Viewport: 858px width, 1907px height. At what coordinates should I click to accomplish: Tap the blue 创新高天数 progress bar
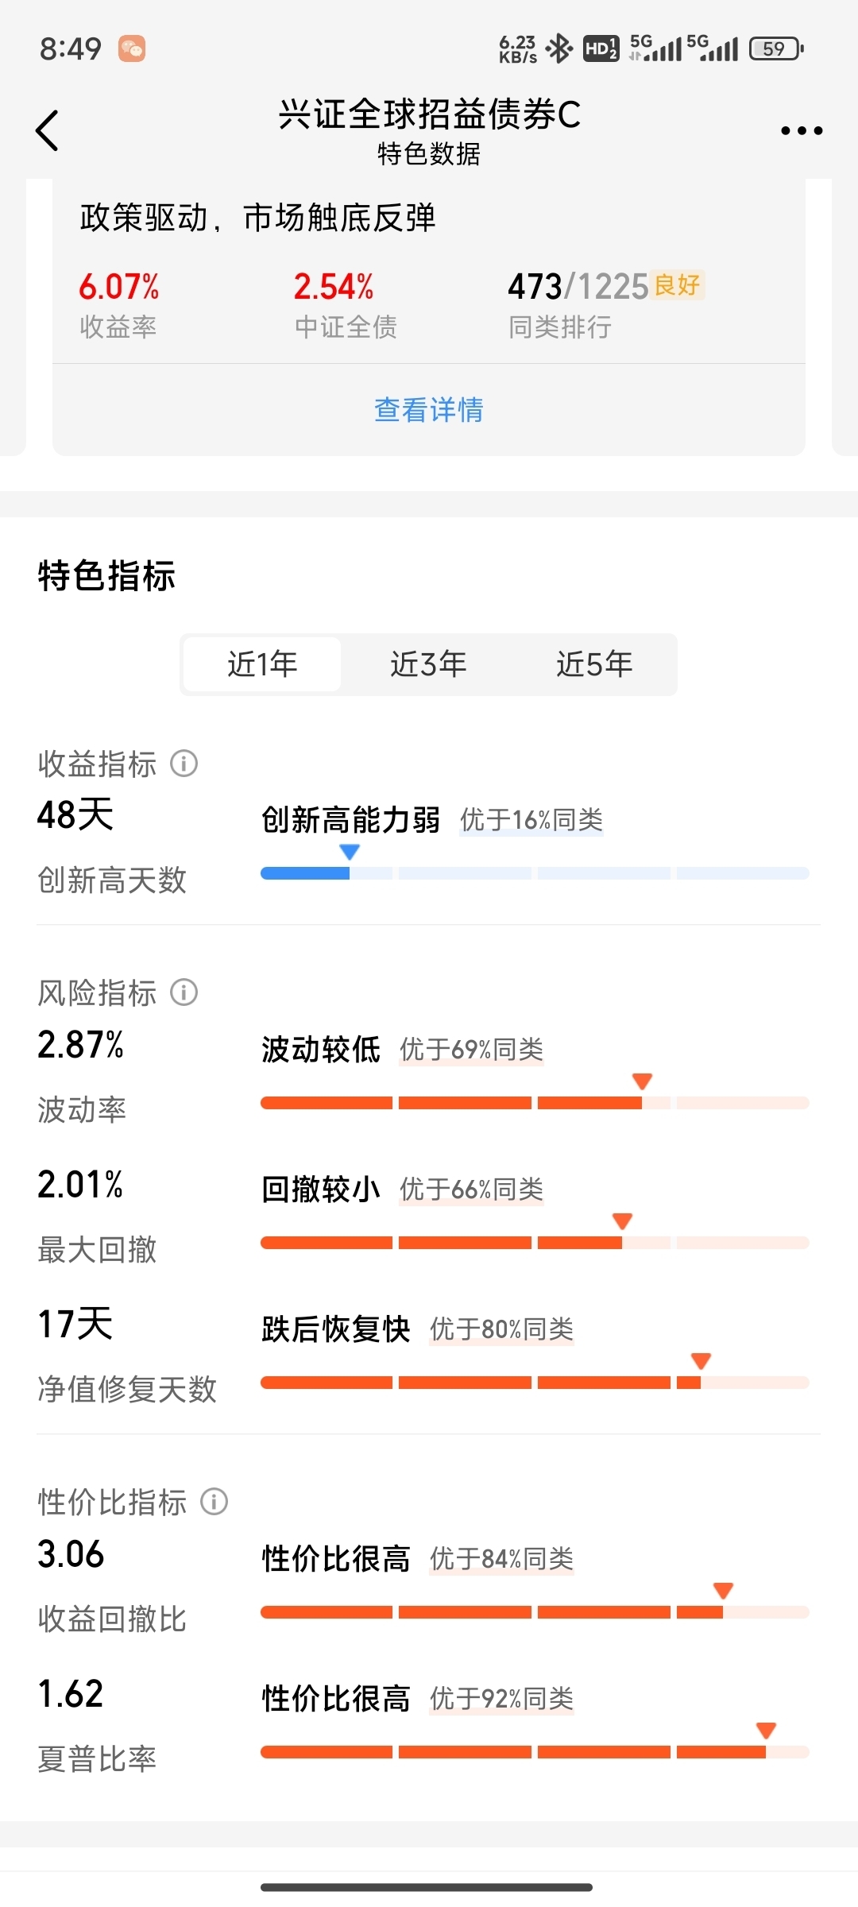[x=535, y=873]
